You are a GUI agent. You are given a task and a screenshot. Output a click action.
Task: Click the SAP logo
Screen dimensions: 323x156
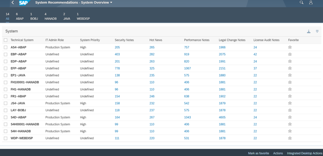click(x=23, y=3)
